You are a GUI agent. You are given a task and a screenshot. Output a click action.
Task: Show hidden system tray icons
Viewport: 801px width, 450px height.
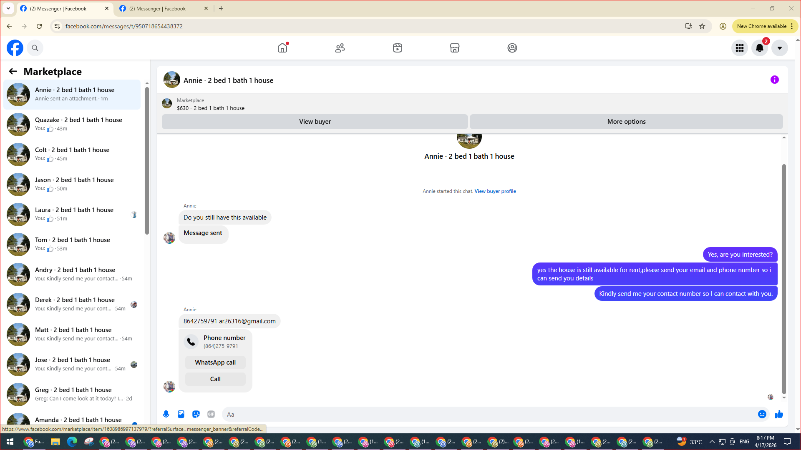712,442
